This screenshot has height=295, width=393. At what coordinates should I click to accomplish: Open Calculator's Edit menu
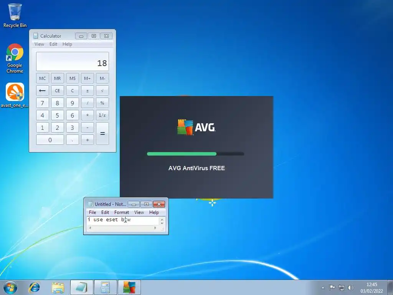(53, 44)
